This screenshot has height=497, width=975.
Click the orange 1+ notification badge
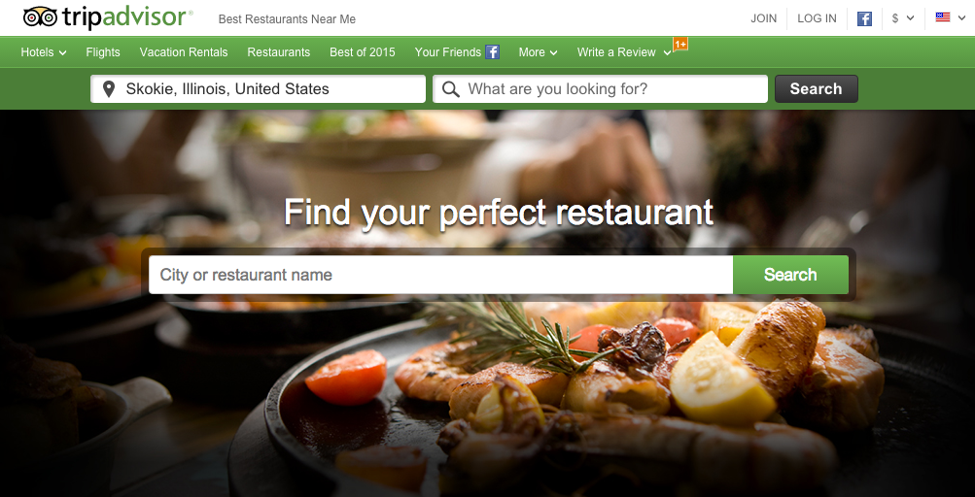(x=680, y=44)
